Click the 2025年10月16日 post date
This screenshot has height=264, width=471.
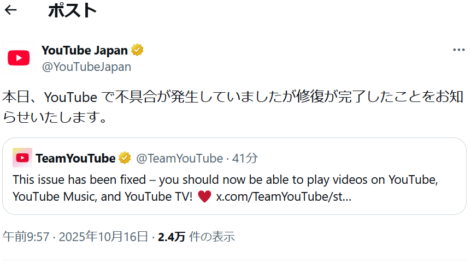[103, 237]
